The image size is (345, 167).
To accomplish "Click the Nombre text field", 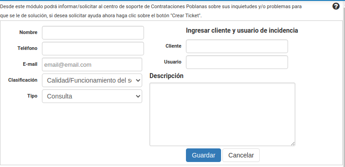I will [x=93, y=33].
